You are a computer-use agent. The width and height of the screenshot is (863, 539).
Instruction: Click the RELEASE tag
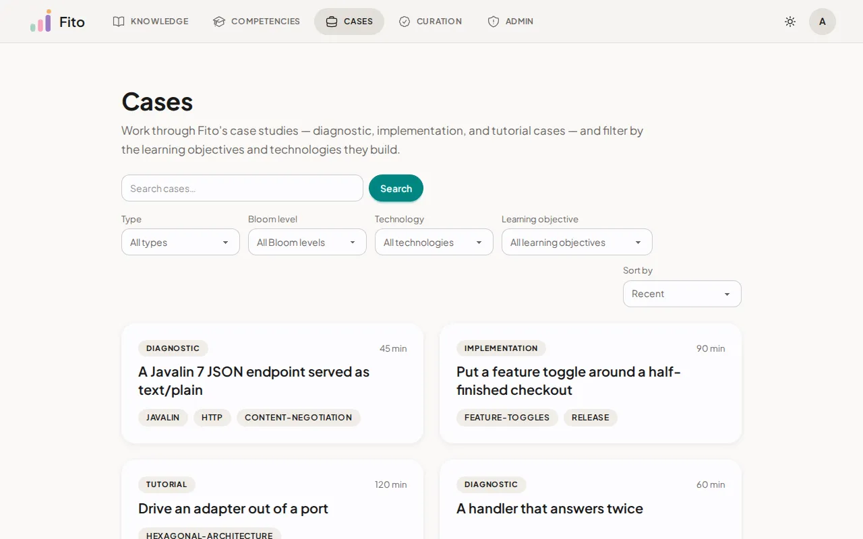[x=591, y=418]
